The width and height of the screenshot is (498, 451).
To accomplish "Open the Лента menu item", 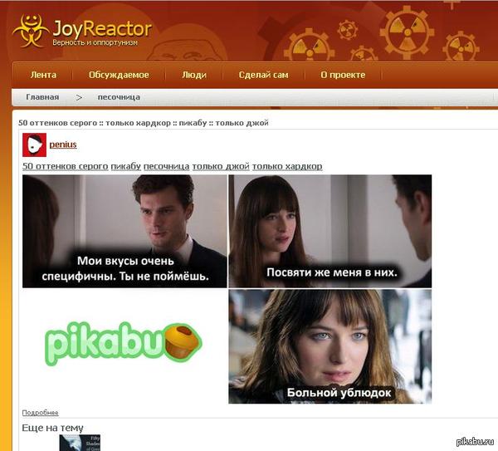I will (x=43, y=75).
